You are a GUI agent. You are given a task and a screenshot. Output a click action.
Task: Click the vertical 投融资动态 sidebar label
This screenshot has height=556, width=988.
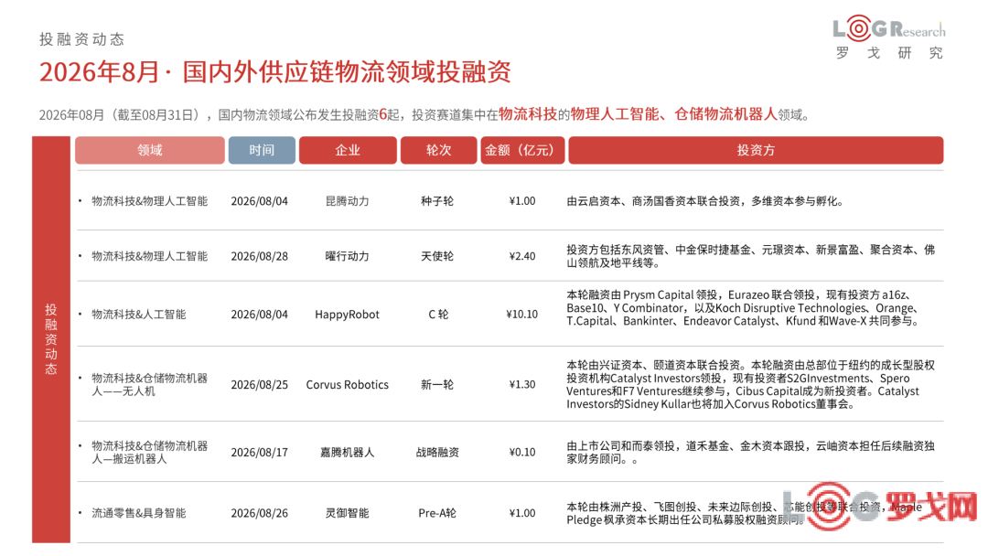click(x=51, y=339)
